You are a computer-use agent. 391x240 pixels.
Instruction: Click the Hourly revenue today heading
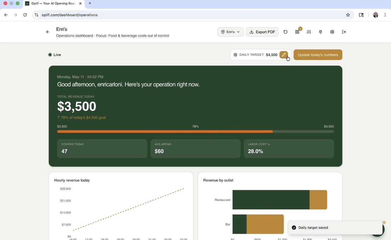[x=72, y=180]
